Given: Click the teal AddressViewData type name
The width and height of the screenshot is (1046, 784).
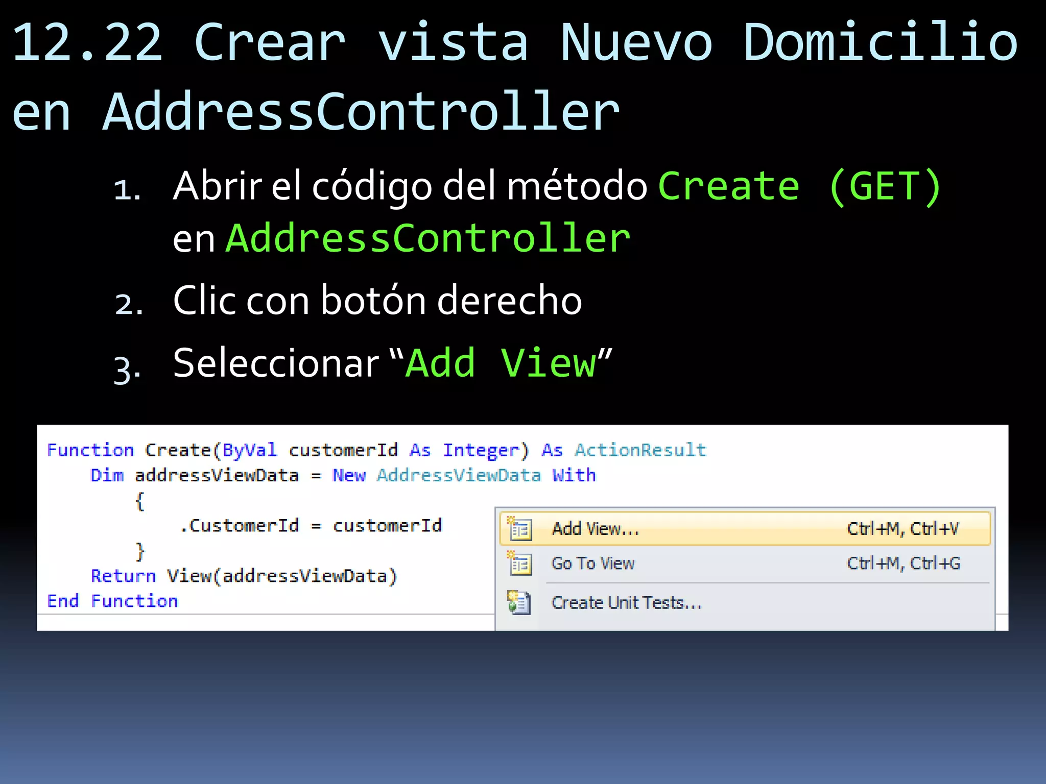Looking at the screenshot, I should [x=458, y=475].
